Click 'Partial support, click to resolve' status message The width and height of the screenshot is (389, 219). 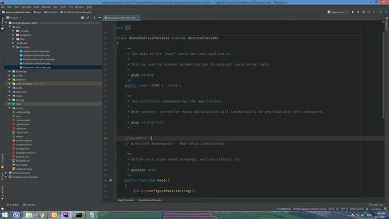coord(309,209)
